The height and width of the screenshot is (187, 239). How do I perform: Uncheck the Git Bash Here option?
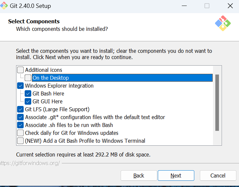tap(28, 93)
